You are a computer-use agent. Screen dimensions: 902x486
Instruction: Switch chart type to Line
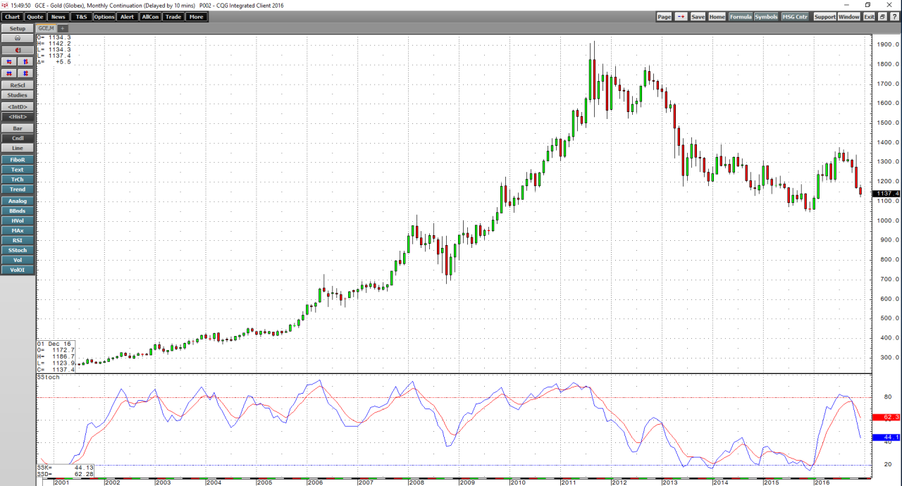pos(18,148)
